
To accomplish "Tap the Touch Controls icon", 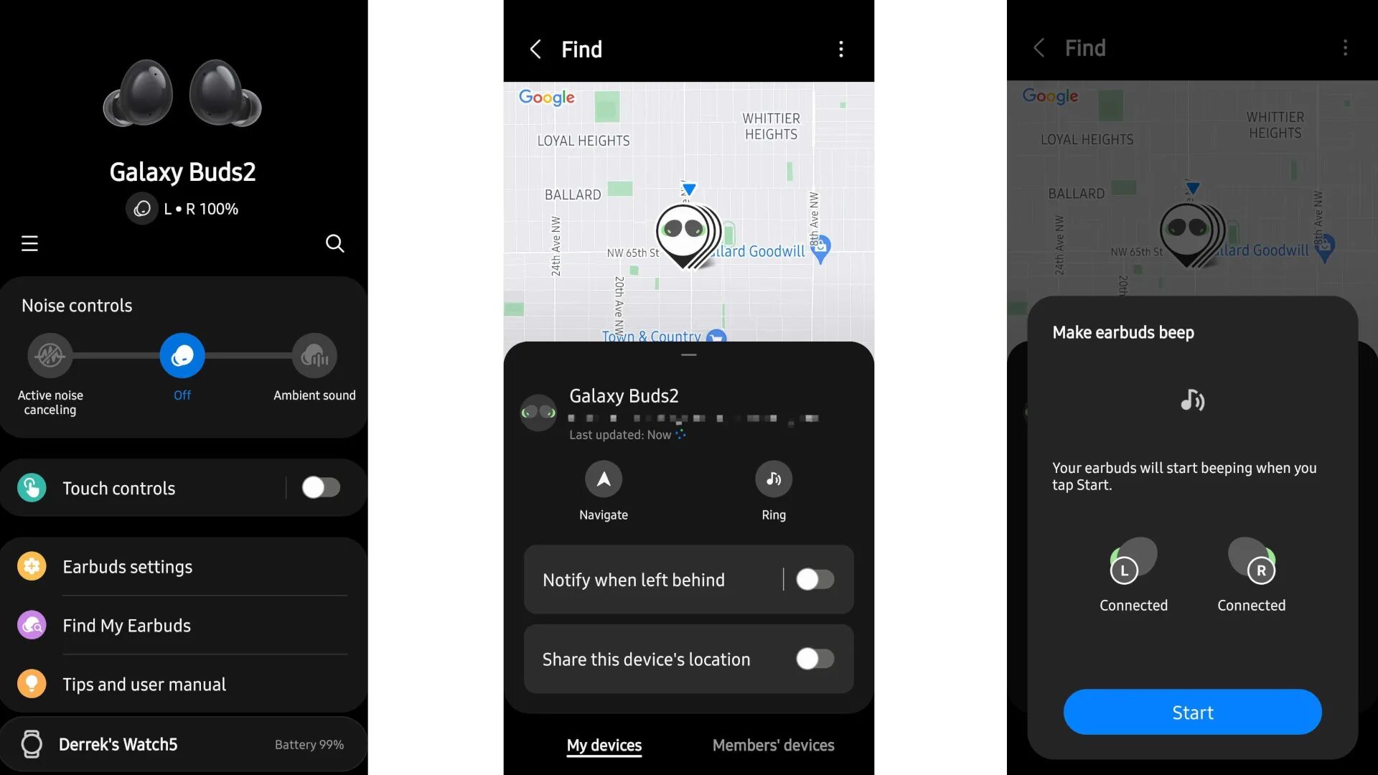I will (32, 487).
